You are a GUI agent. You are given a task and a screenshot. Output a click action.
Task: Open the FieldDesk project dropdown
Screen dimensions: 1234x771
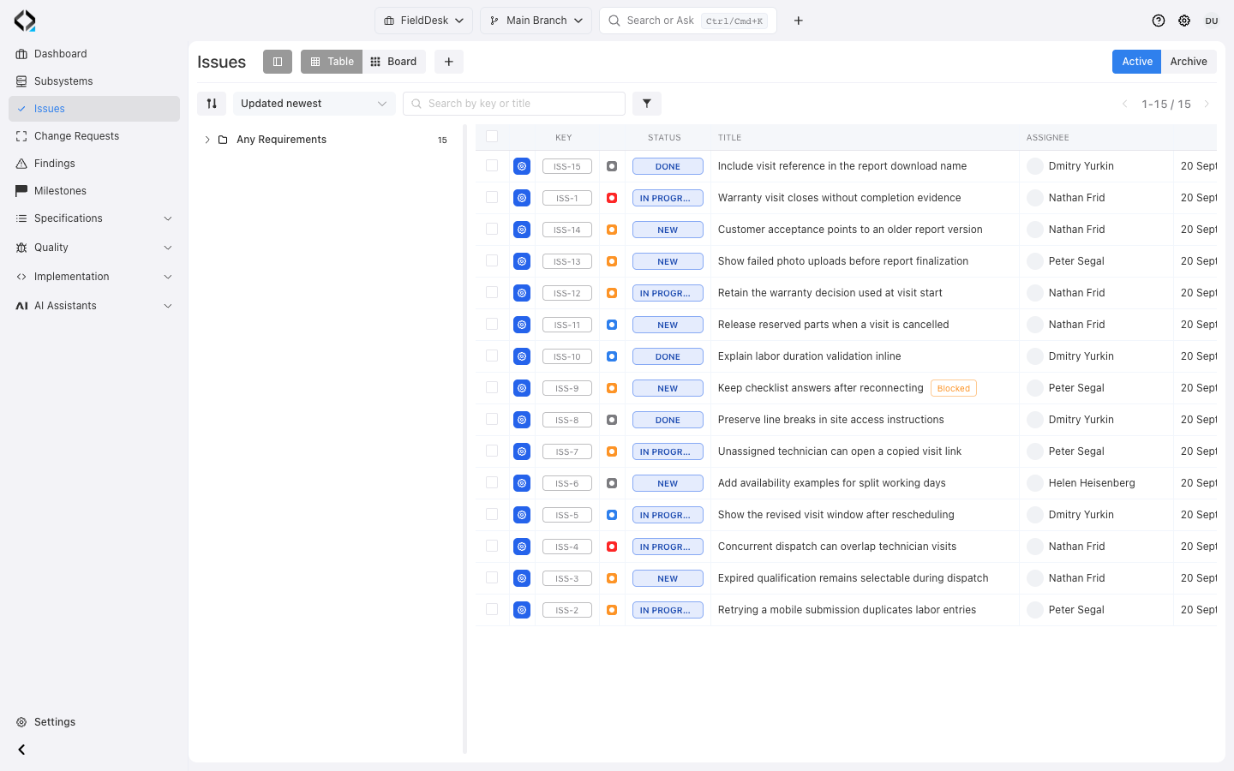[x=423, y=21]
